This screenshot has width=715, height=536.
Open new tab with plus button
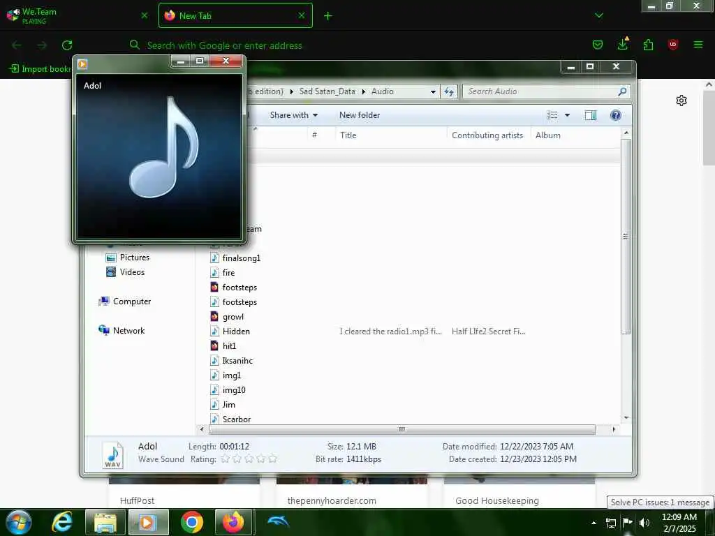328,16
